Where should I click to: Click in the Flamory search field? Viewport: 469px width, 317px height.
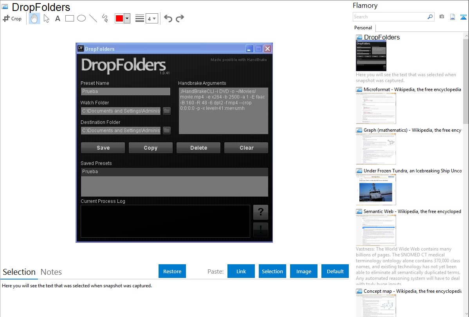point(390,17)
